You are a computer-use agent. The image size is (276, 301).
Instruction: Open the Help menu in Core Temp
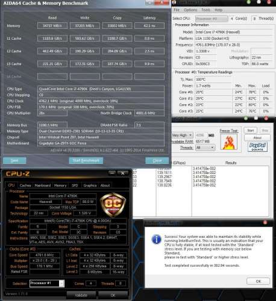pyautogui.click(x=218, y=10)
